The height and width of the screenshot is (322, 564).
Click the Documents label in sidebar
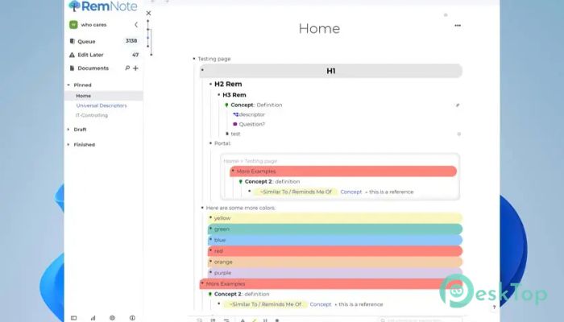[93, 68]
